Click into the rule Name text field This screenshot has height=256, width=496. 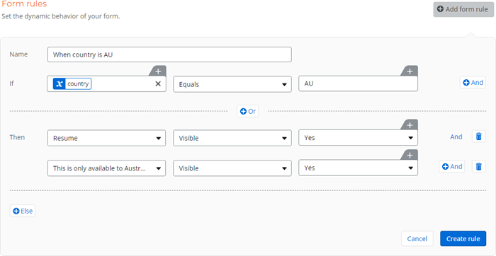pos(169,54)
